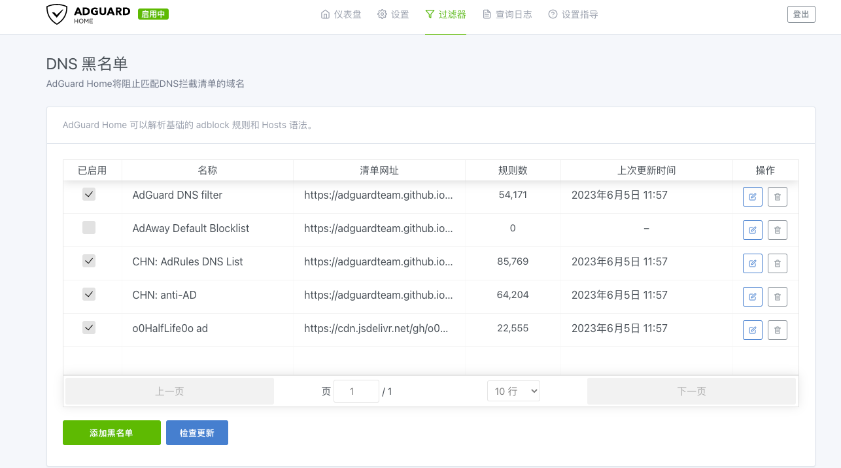Screen dimensions: 841x468
Task: Click the AdGuard Home shield logo
Action: (x=57, y=14)
